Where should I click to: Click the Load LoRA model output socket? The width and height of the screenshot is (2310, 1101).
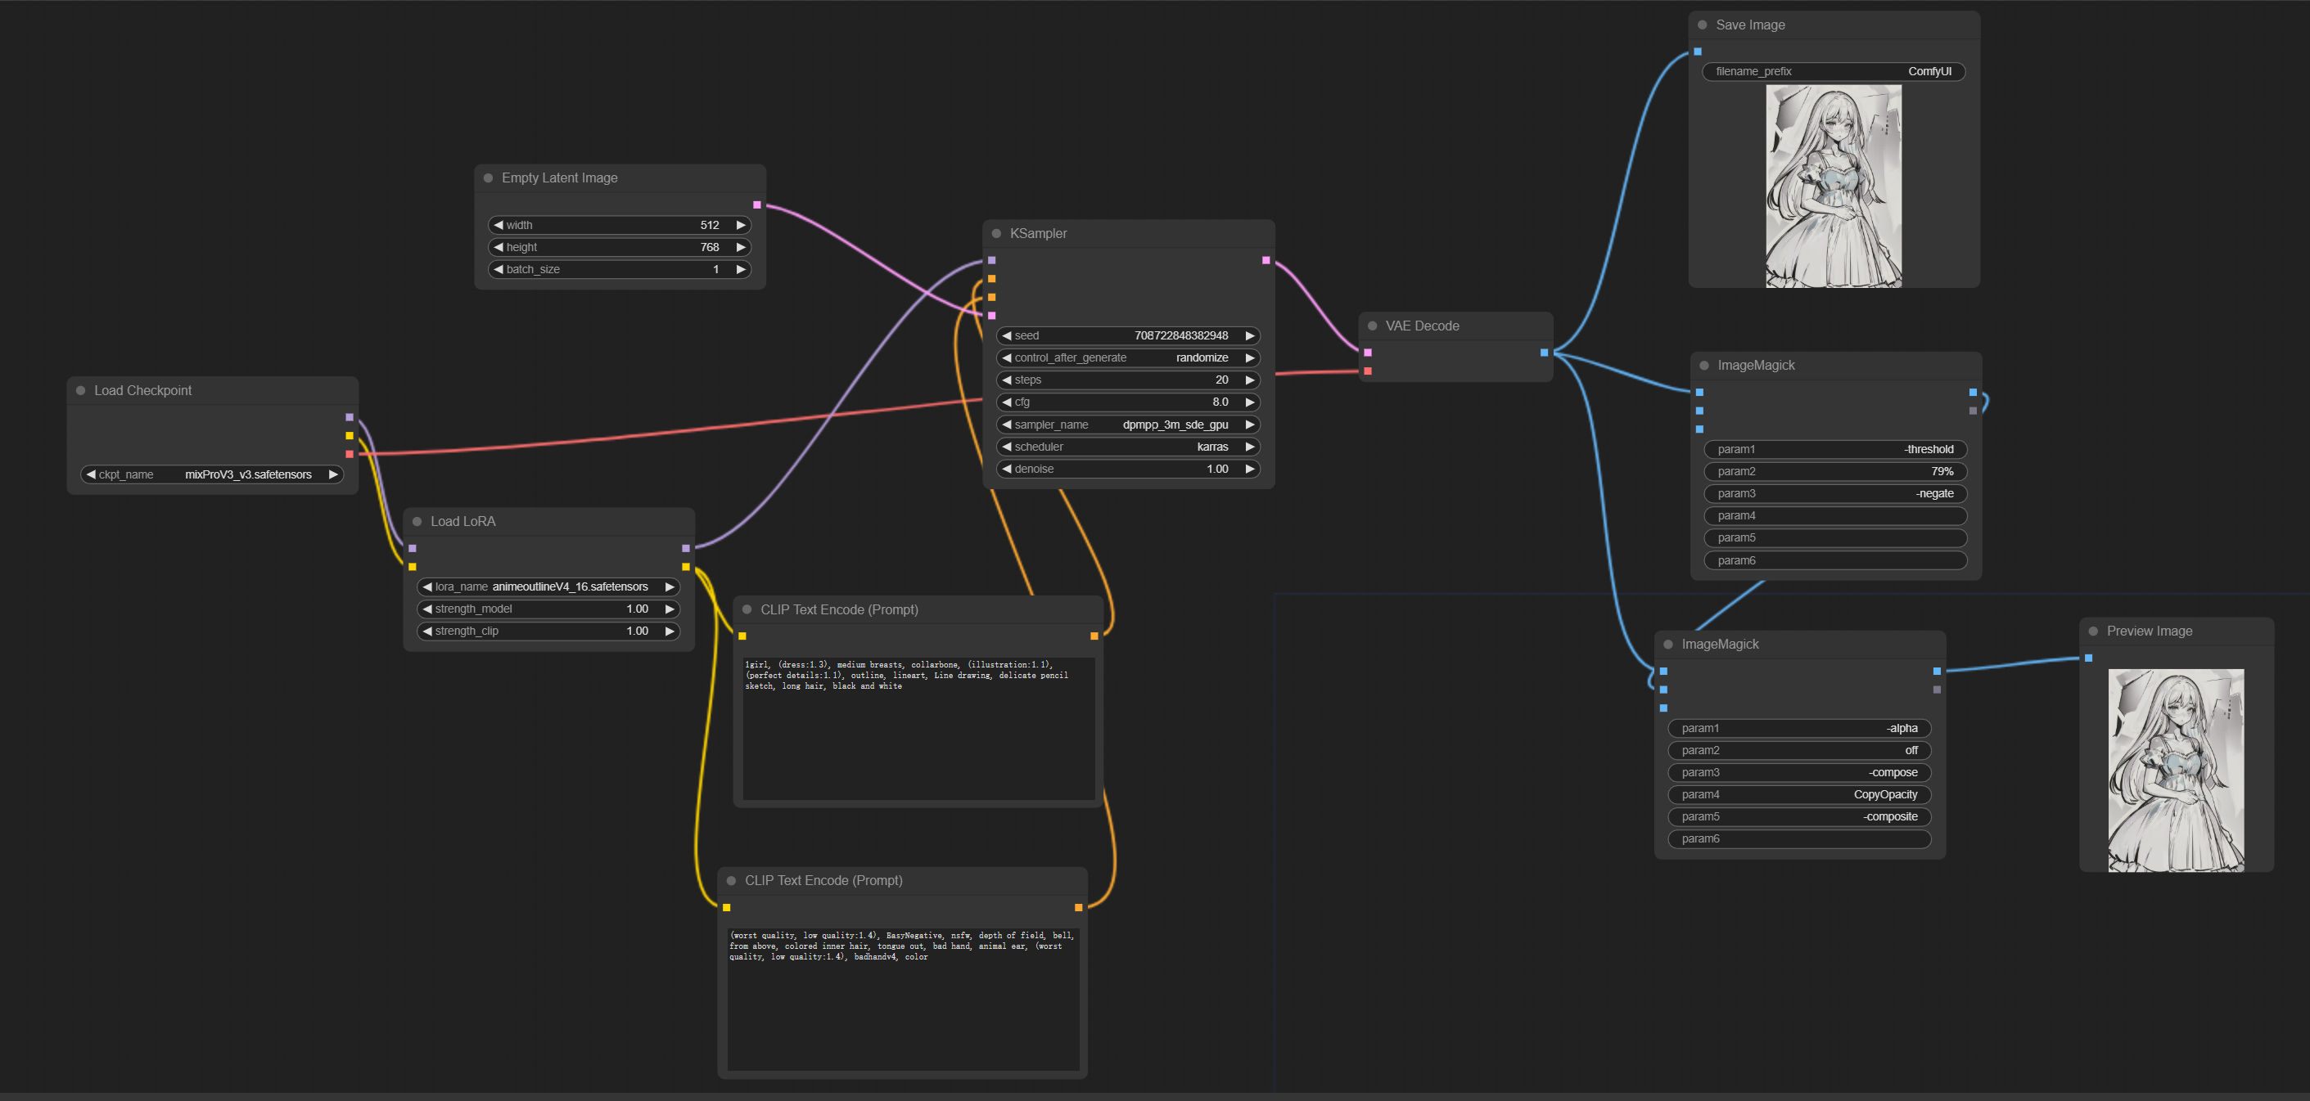pos(685,548)
